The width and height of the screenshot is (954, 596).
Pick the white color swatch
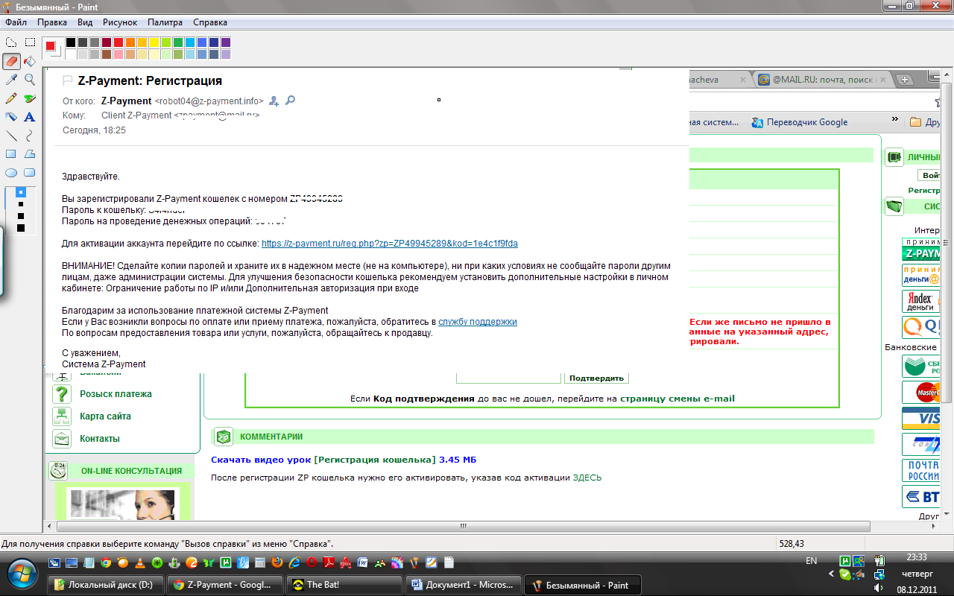coord(71,54)
